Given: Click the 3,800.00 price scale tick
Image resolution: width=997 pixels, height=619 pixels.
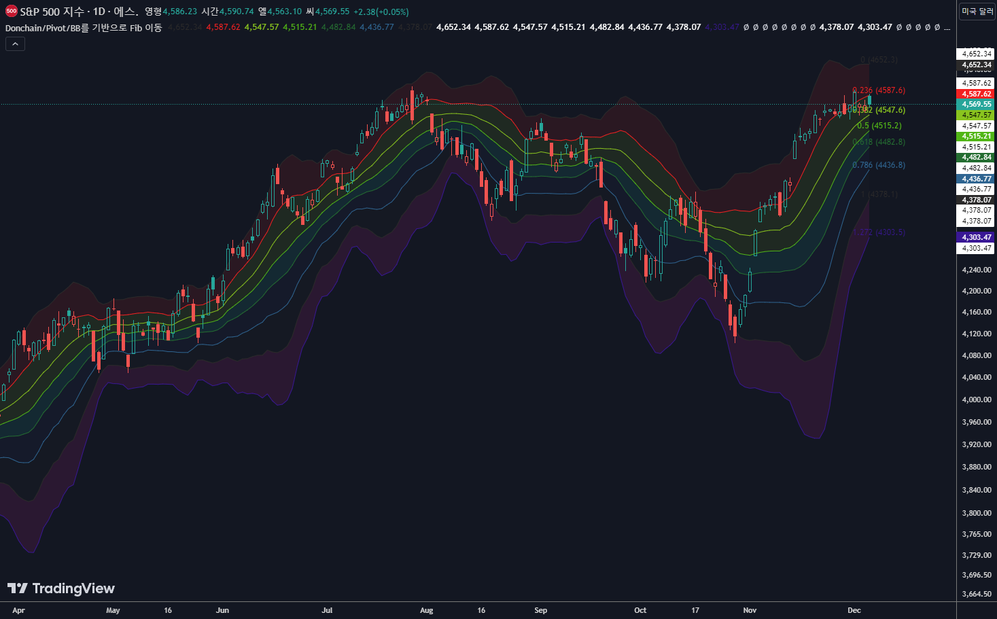Looking at the screenshot, I should pos(977,513).
